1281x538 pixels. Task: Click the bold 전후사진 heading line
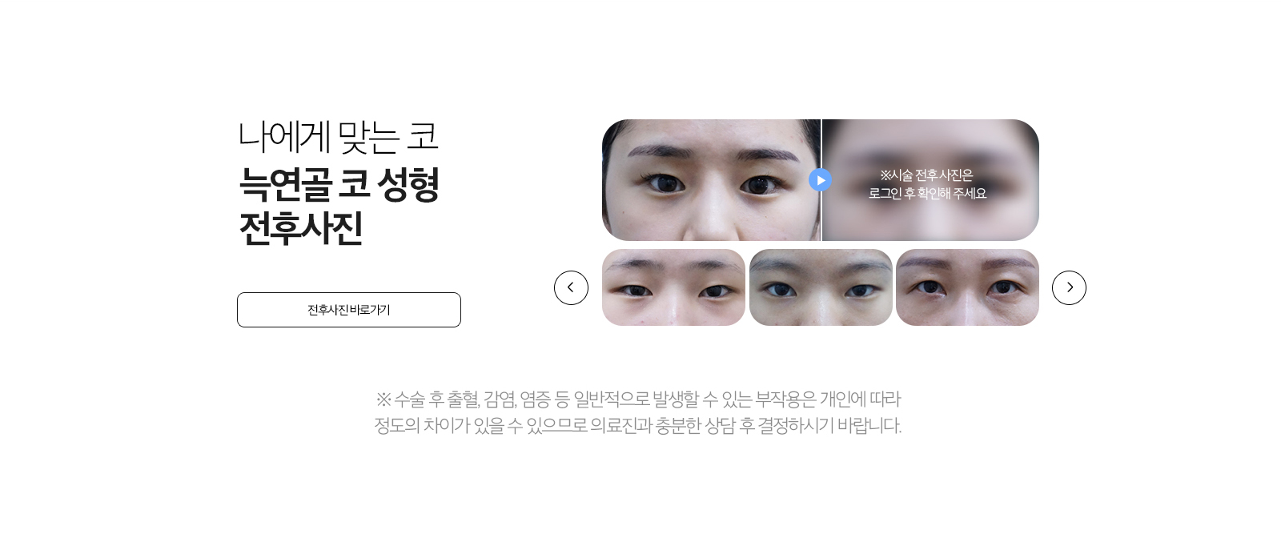point(301,228)
